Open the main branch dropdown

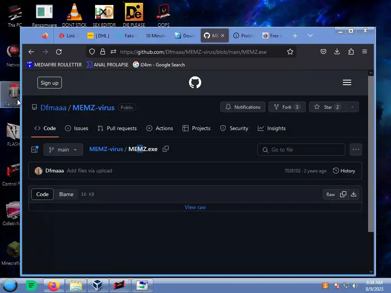click(x=63, y=150)
